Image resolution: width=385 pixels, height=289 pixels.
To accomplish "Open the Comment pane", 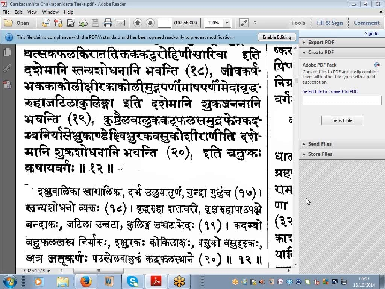I will pyautogui.click(x=367, y=23).
